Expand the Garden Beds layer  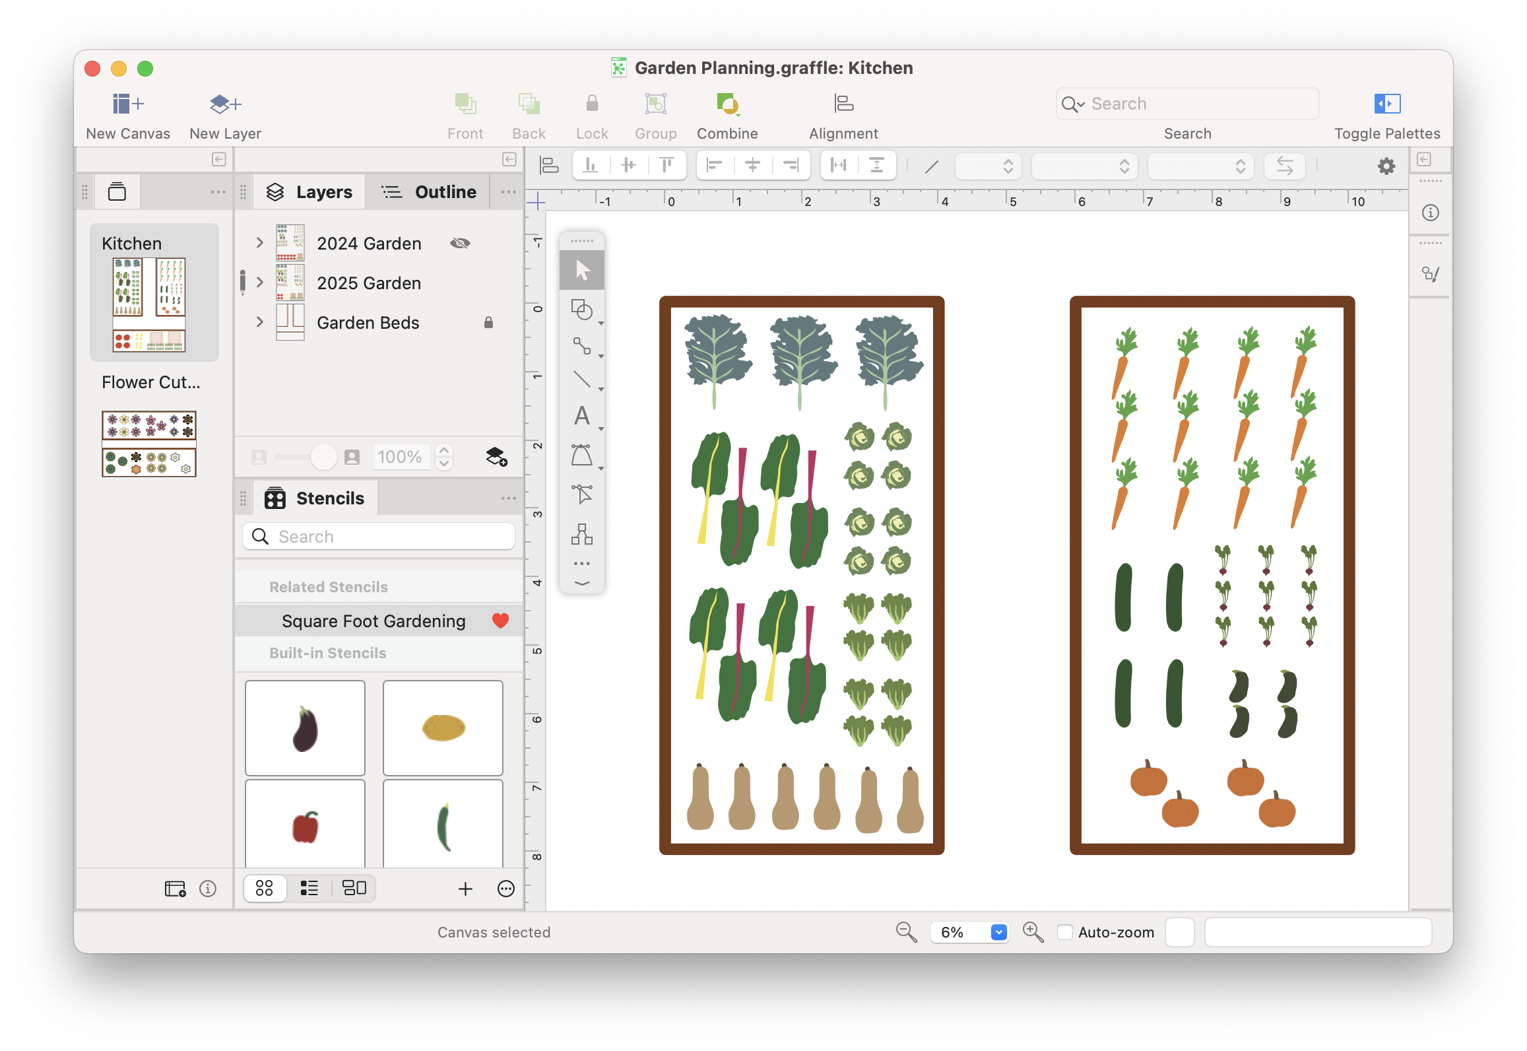[x=260, y=322]
